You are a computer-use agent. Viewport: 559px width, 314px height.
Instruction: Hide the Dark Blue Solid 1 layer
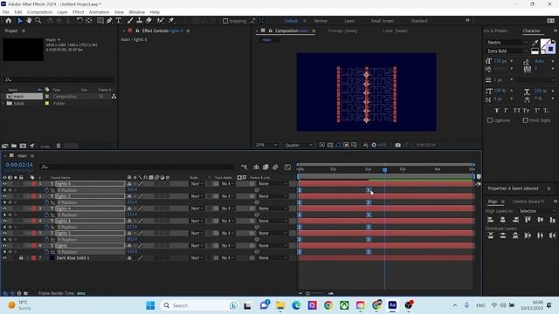pos(4,258)
